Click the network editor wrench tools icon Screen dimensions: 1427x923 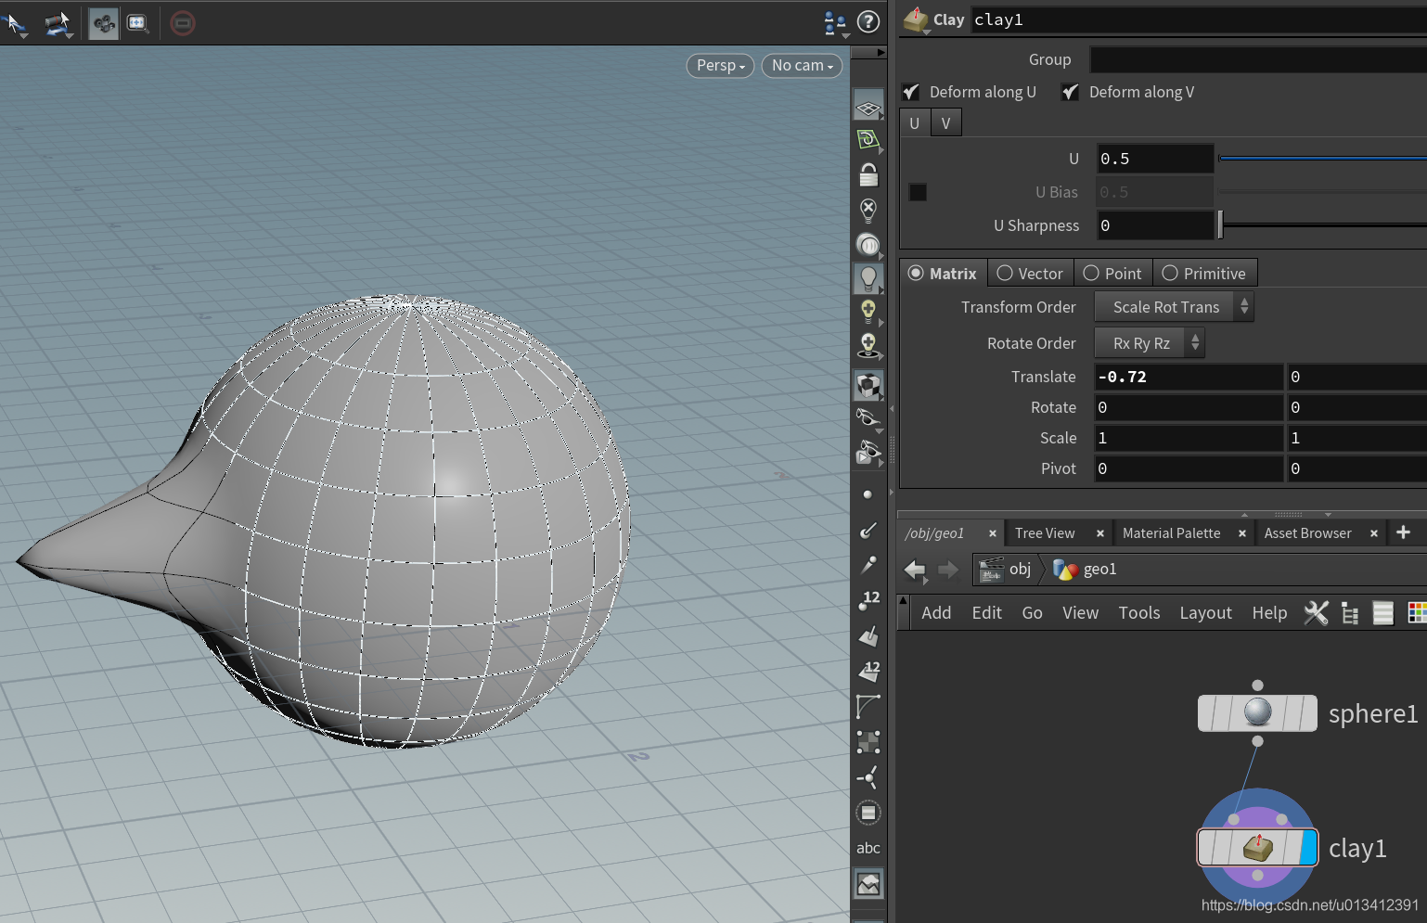tap(1317, 612)
